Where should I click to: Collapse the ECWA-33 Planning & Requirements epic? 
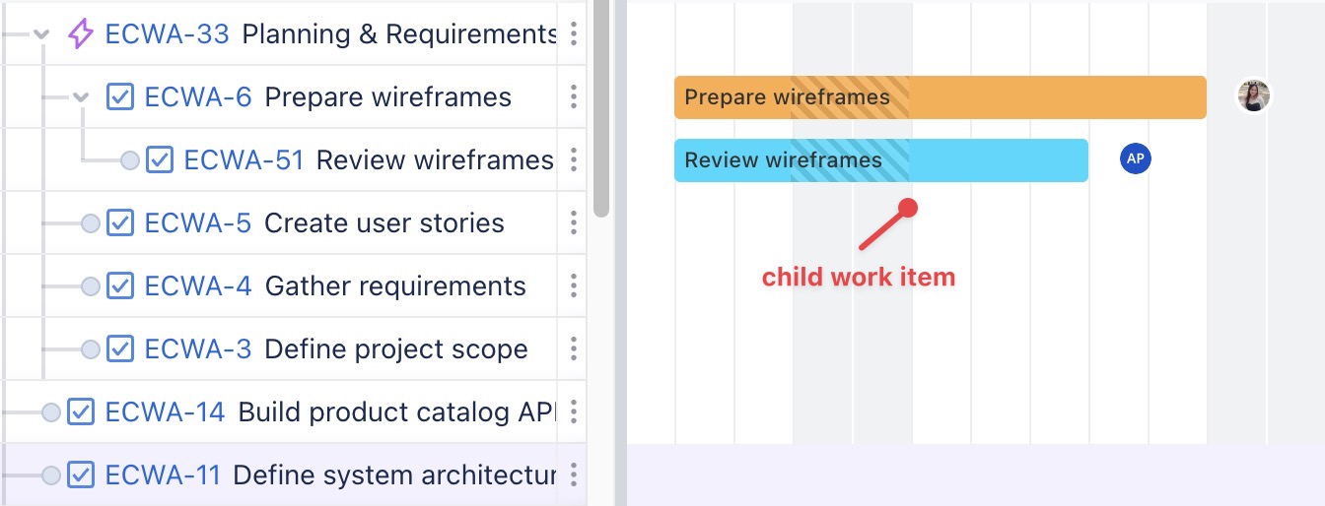[41, 34]
